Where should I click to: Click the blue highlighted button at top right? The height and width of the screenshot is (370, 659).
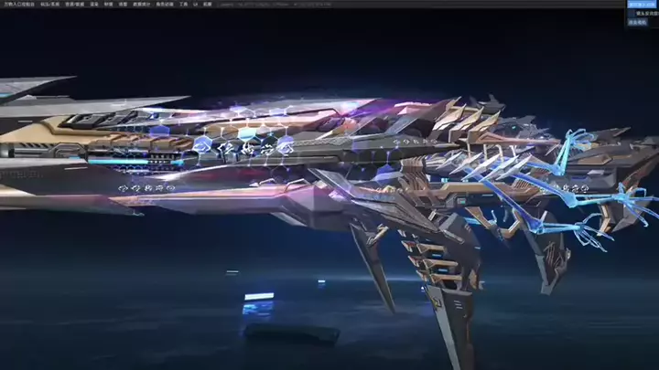pos(641,5)
